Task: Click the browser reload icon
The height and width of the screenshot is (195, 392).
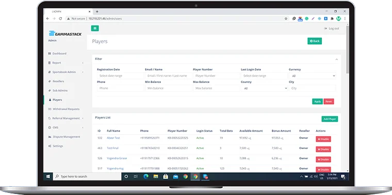Action: [60, 19]
